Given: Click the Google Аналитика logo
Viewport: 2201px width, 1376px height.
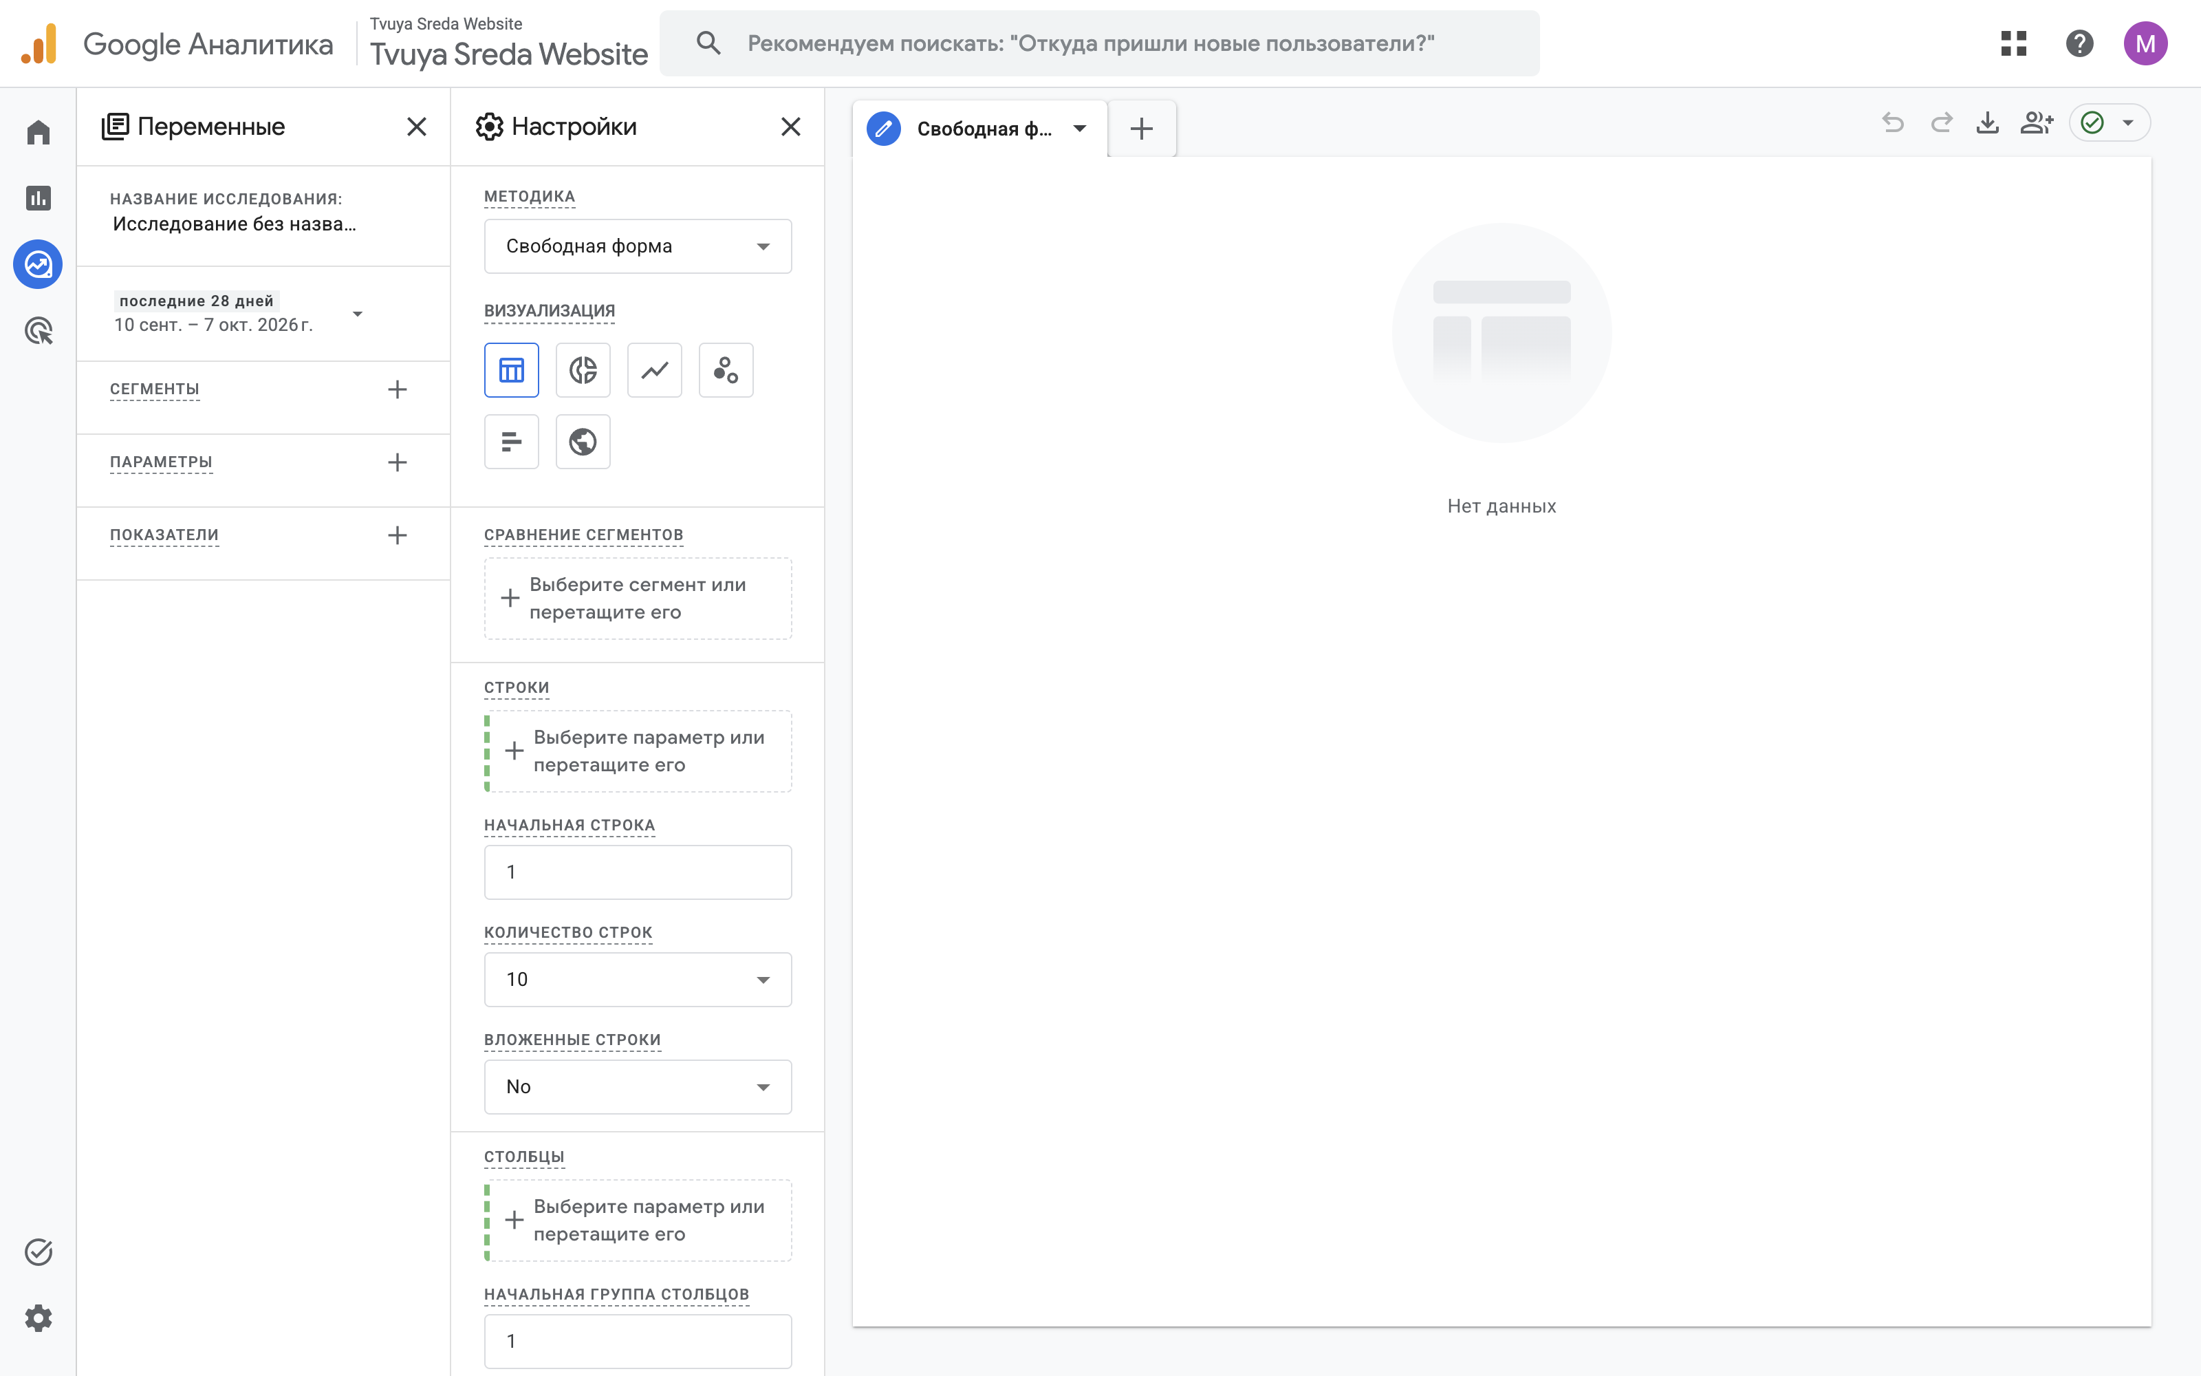Looking at the screenshot, I should tap(177, 43).
